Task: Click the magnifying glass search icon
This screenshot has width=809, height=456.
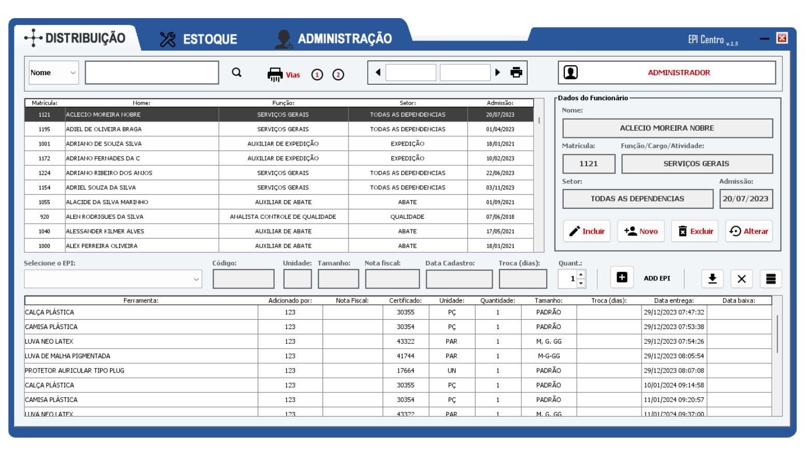Action: [236, 73]
